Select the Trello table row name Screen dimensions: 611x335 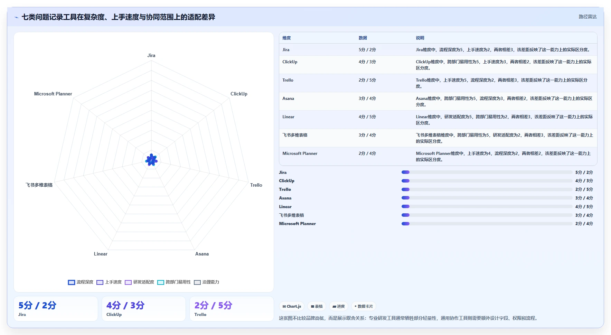(288, 80)
